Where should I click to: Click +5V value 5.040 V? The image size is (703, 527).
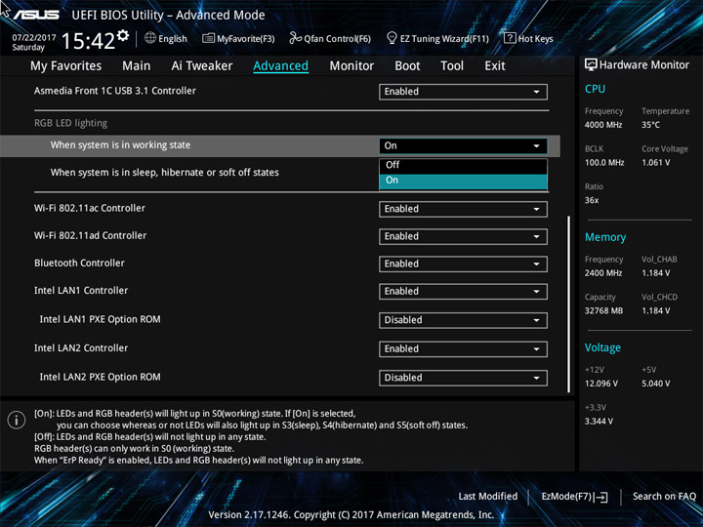point(656,384)
